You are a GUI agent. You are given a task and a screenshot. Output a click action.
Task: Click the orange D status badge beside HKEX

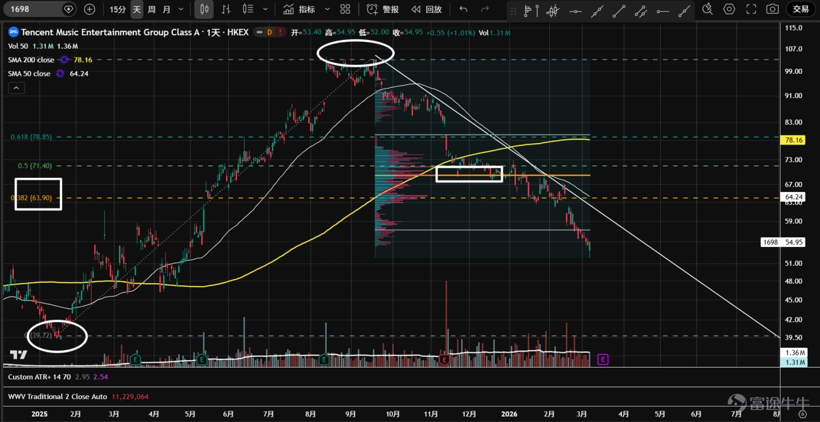click(x=270, y=32)
